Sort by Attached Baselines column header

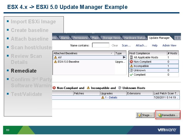[x=84, y=53]
